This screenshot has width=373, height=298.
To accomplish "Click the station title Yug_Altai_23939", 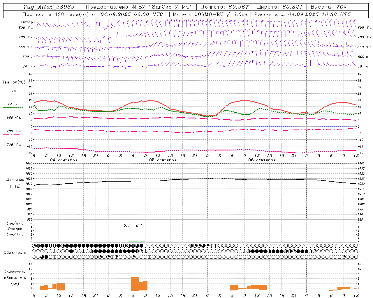I will tap(49, 7).
